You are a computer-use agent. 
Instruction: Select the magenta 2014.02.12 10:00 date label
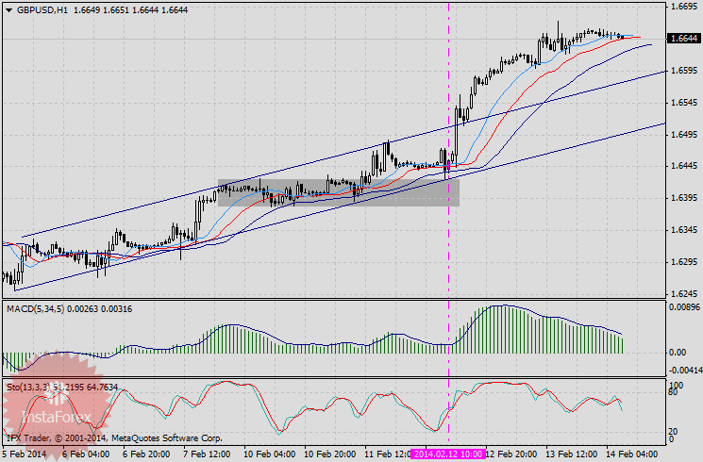[448, 454]
